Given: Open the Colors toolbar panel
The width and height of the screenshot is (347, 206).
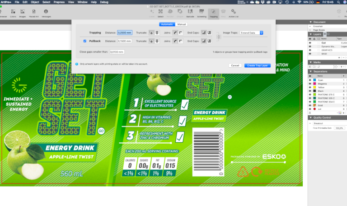Looking at the screenshot, I should [13, 13].
